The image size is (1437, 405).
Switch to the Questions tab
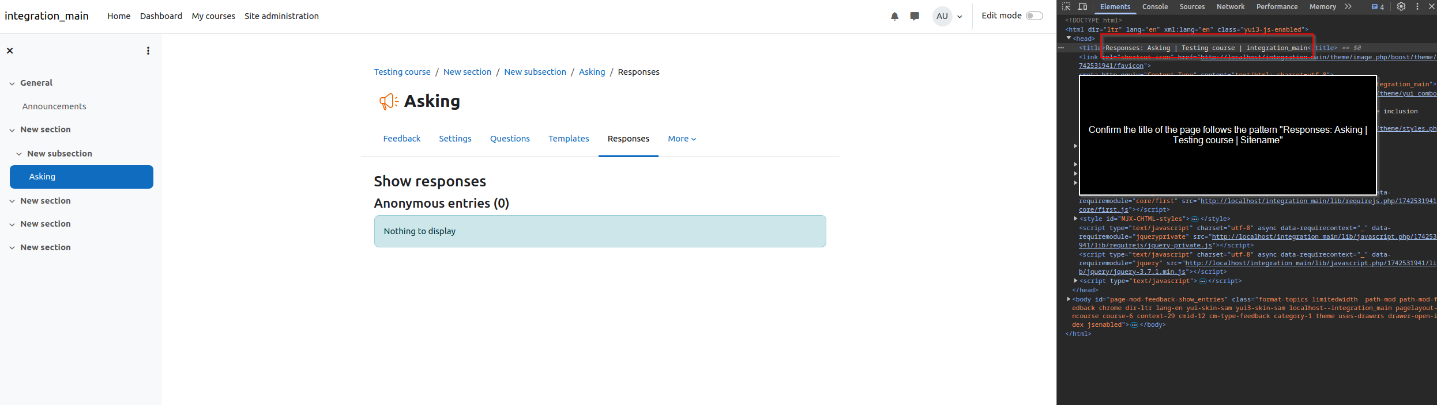point(510,139)
